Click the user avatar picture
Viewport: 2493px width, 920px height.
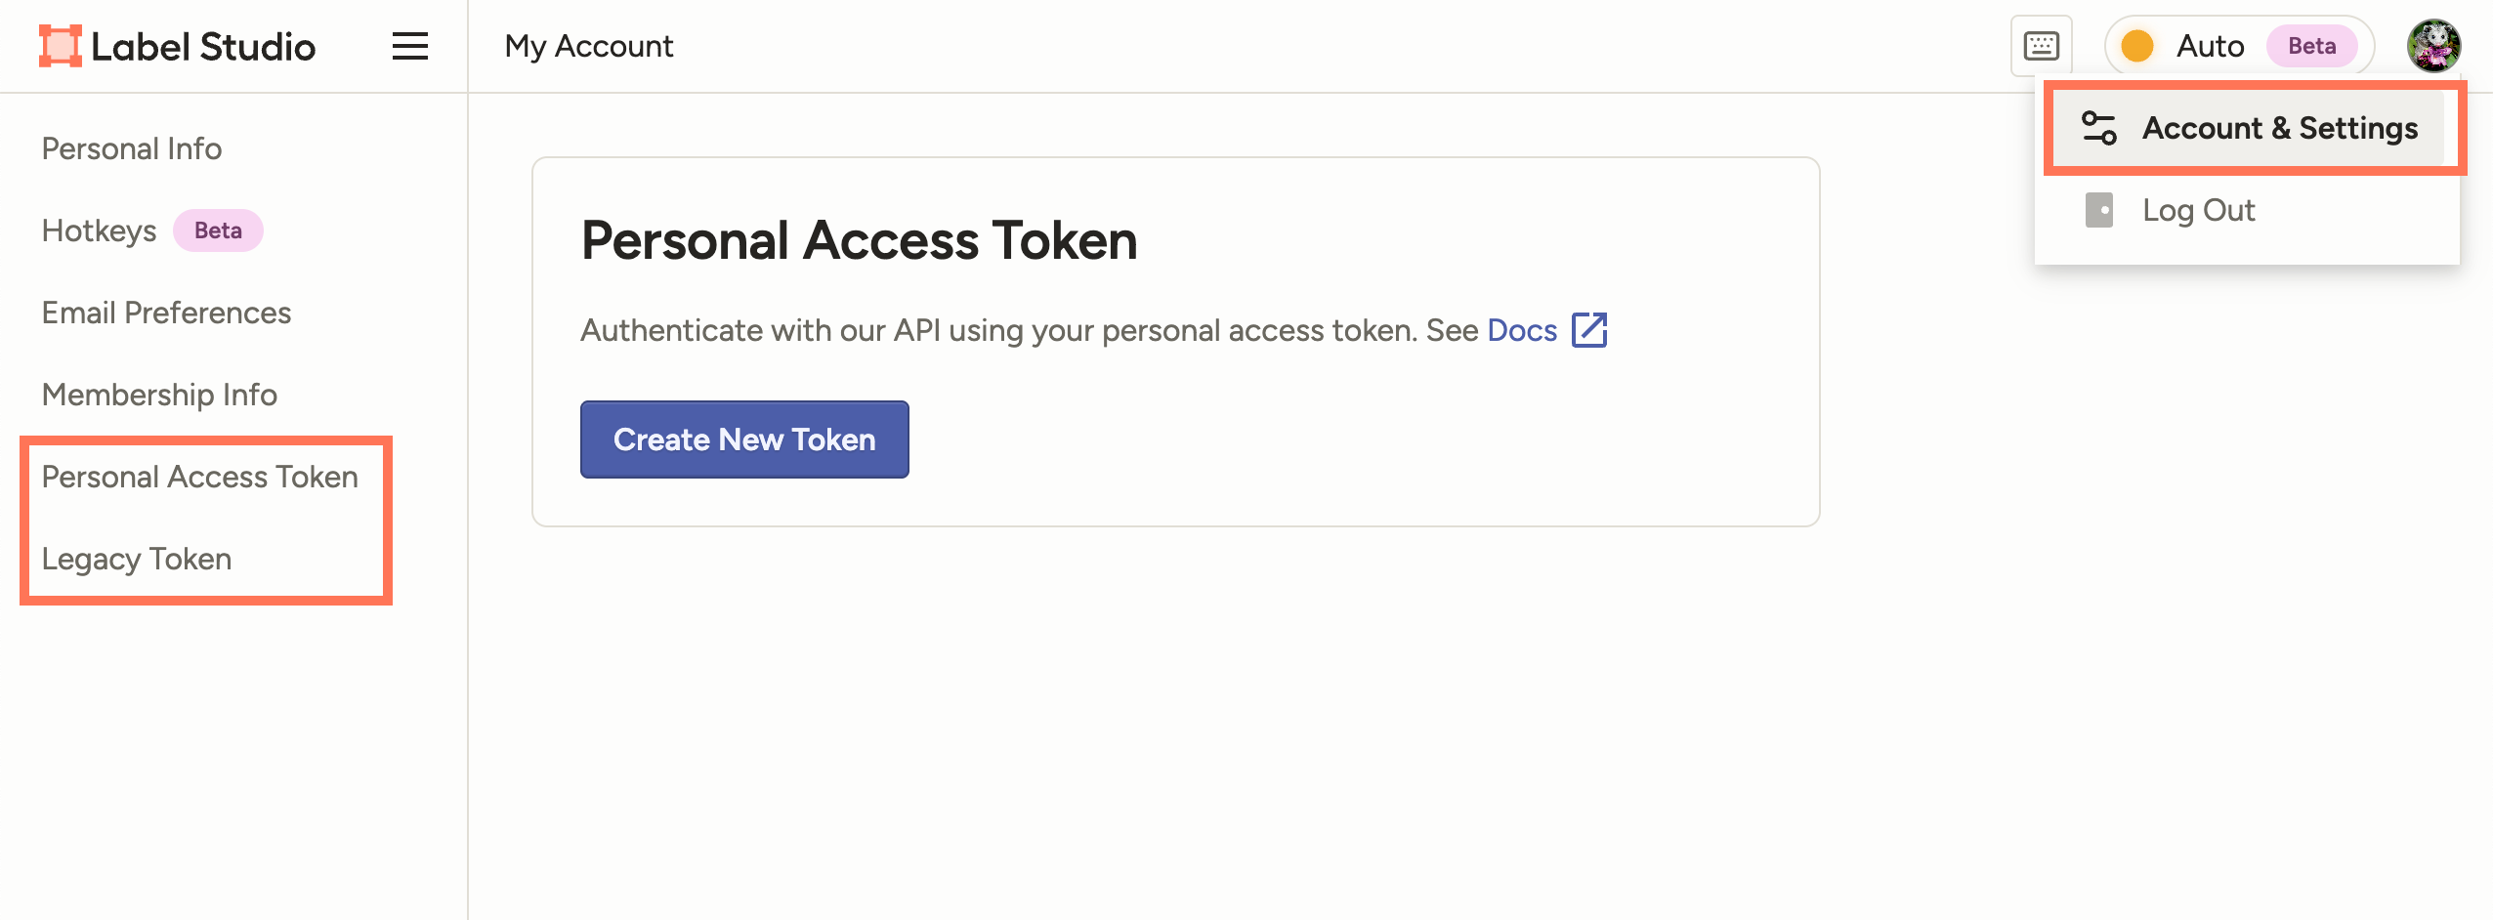click(x=2432, y=46)
